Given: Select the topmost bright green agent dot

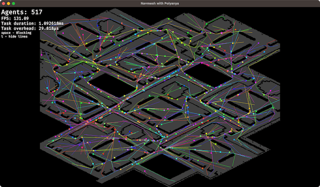Looking at the screenshot, I should (x=169, y=19).
